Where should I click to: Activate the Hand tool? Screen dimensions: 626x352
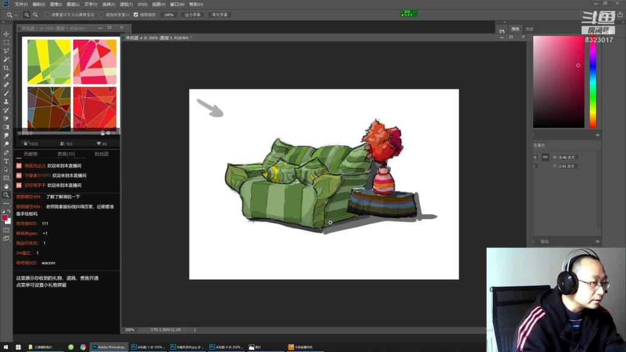coord(7,186)
